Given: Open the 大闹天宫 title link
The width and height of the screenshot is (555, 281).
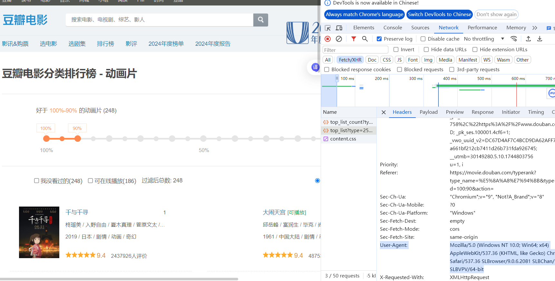Looking at the screenshot, I should (274, 212).
